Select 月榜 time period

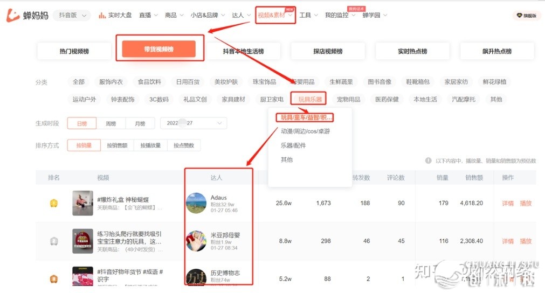[140, 123]
